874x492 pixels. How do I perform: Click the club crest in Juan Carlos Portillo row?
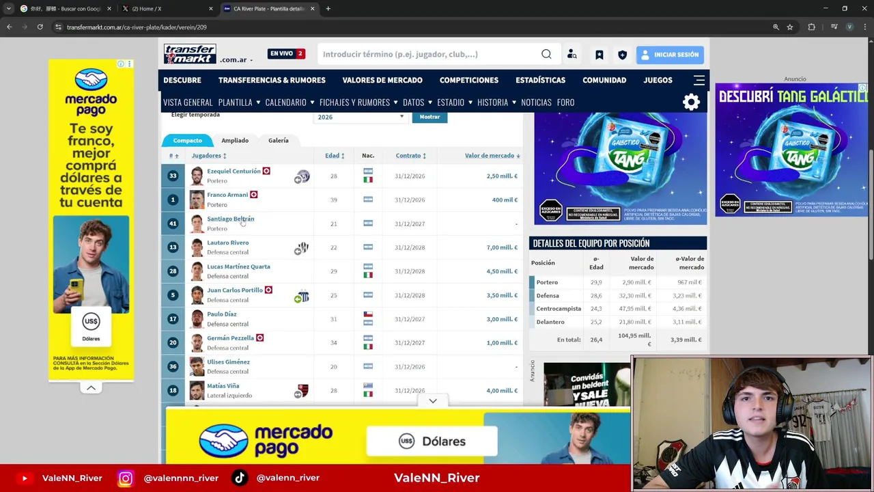(x=302, y=296)
